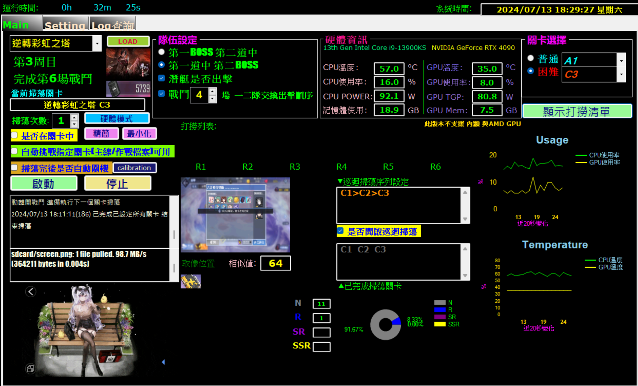The width and height of the screenshot is (638, 386).
Task: Click the 最小化 minimize button
Action: (x=139, y=134)
